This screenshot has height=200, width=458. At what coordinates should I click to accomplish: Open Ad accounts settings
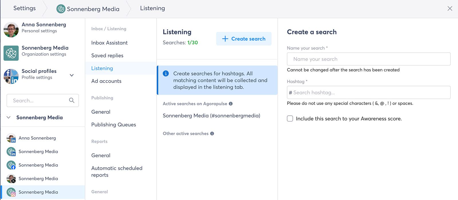tap(106, 81)
